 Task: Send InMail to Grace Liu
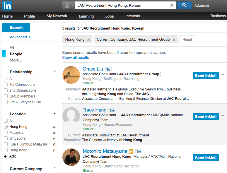[x=206, y=76]
